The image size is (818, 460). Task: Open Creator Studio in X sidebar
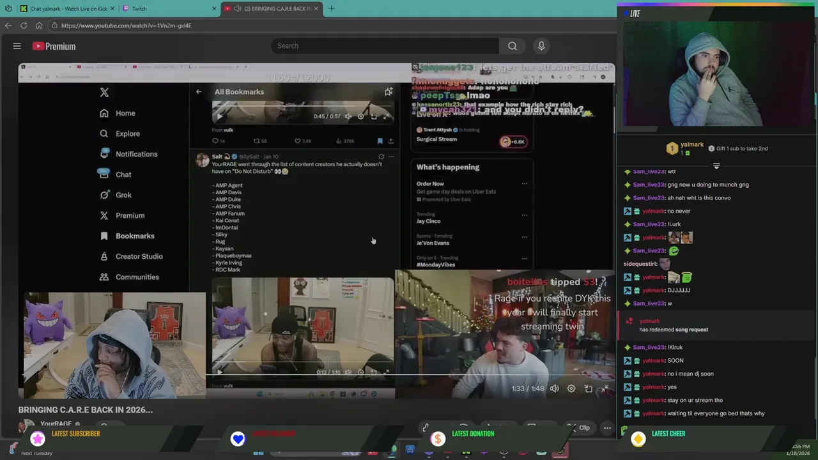point(131,256)
